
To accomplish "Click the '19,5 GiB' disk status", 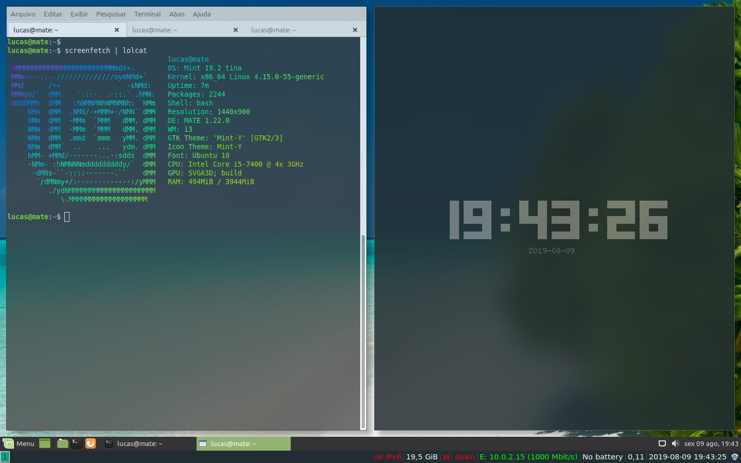I will (x=422, y=457).
